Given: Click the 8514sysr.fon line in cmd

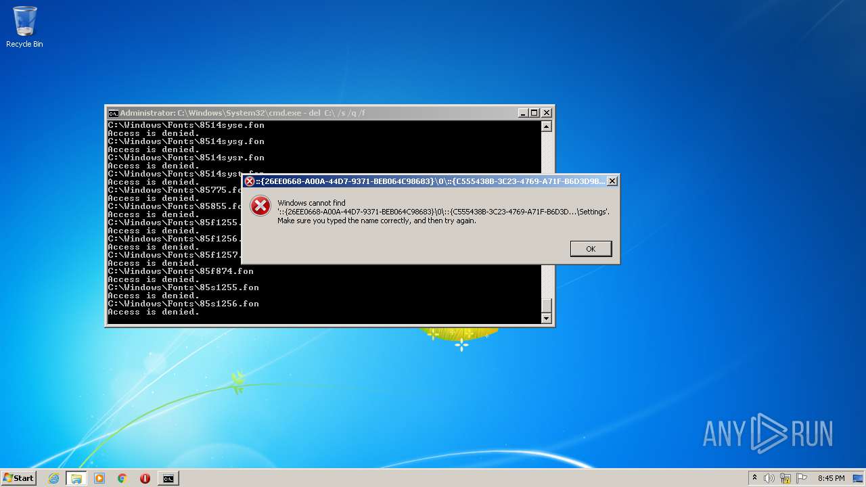Looking at the screenshot, I should (x=186, y=158).
